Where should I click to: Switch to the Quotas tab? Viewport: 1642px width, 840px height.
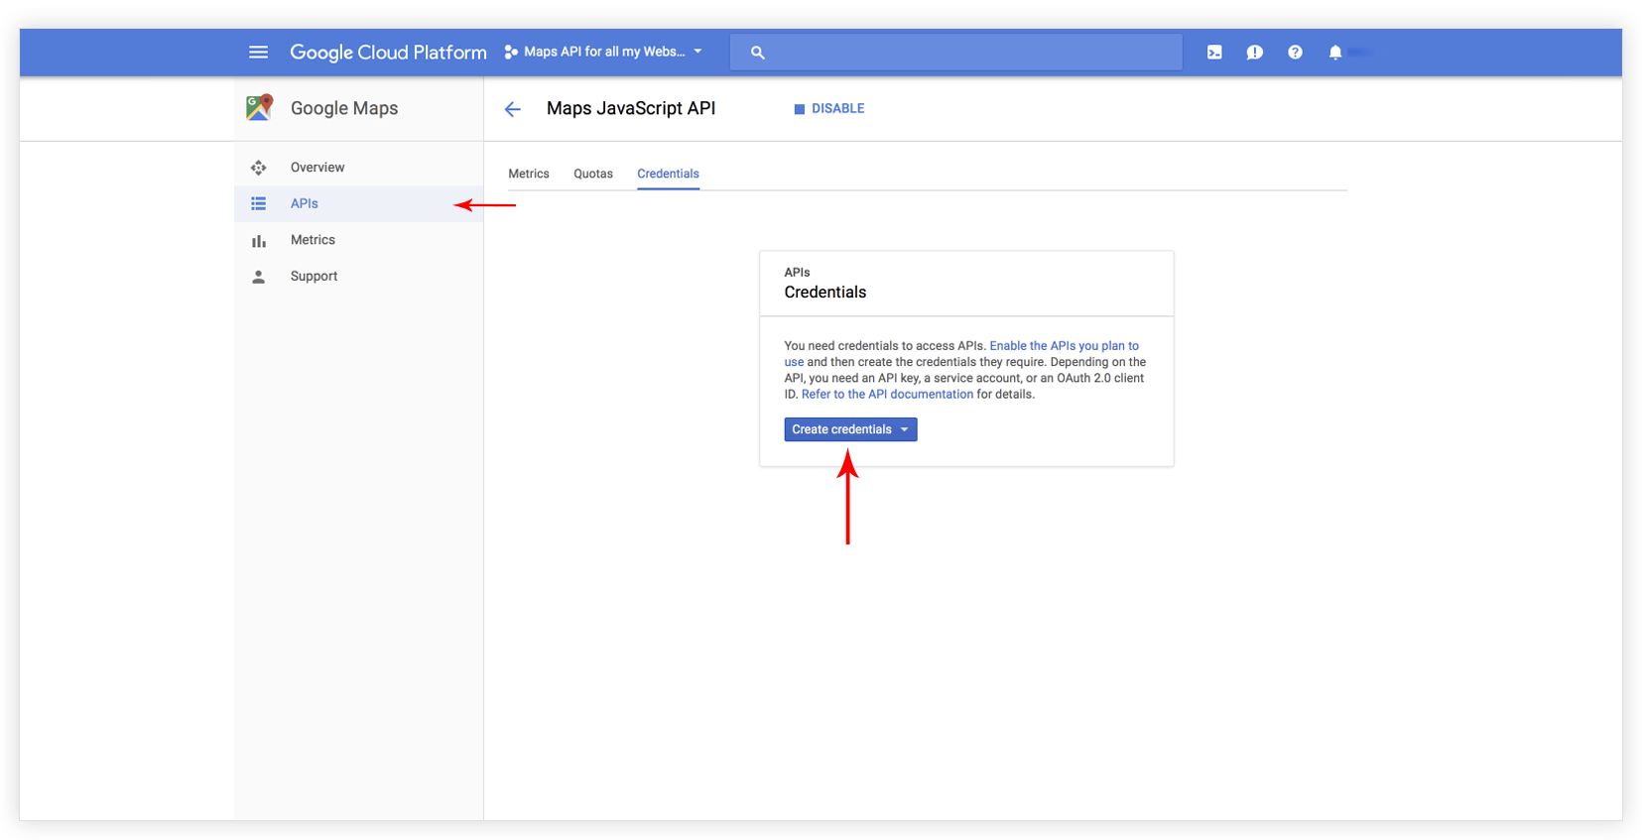point(593,174)
